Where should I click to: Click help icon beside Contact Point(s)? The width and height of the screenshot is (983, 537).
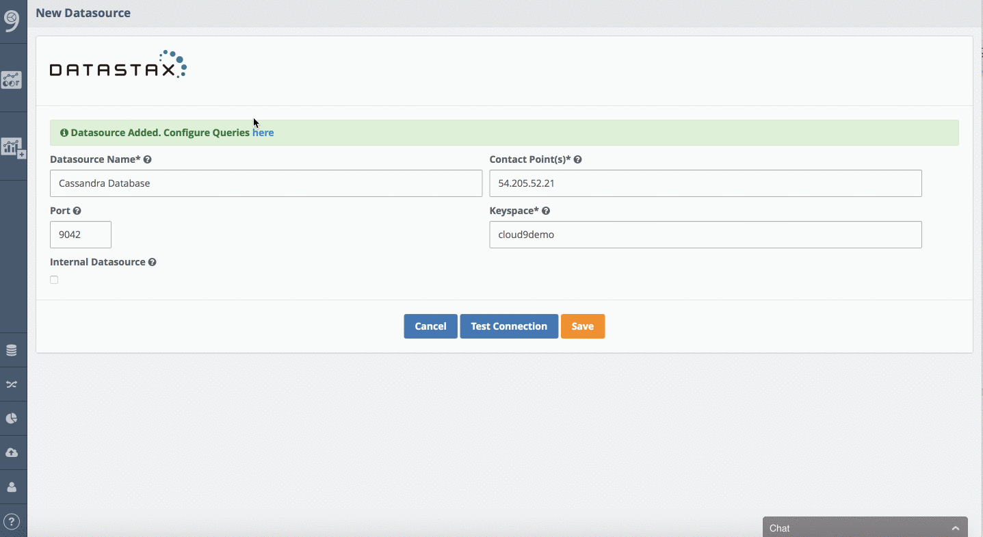pos(578,159)
